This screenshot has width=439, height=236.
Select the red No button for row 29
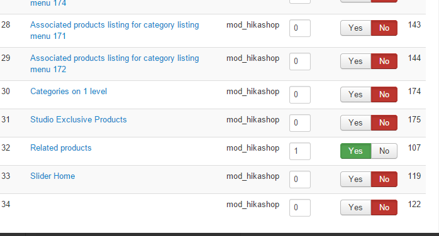384,61
